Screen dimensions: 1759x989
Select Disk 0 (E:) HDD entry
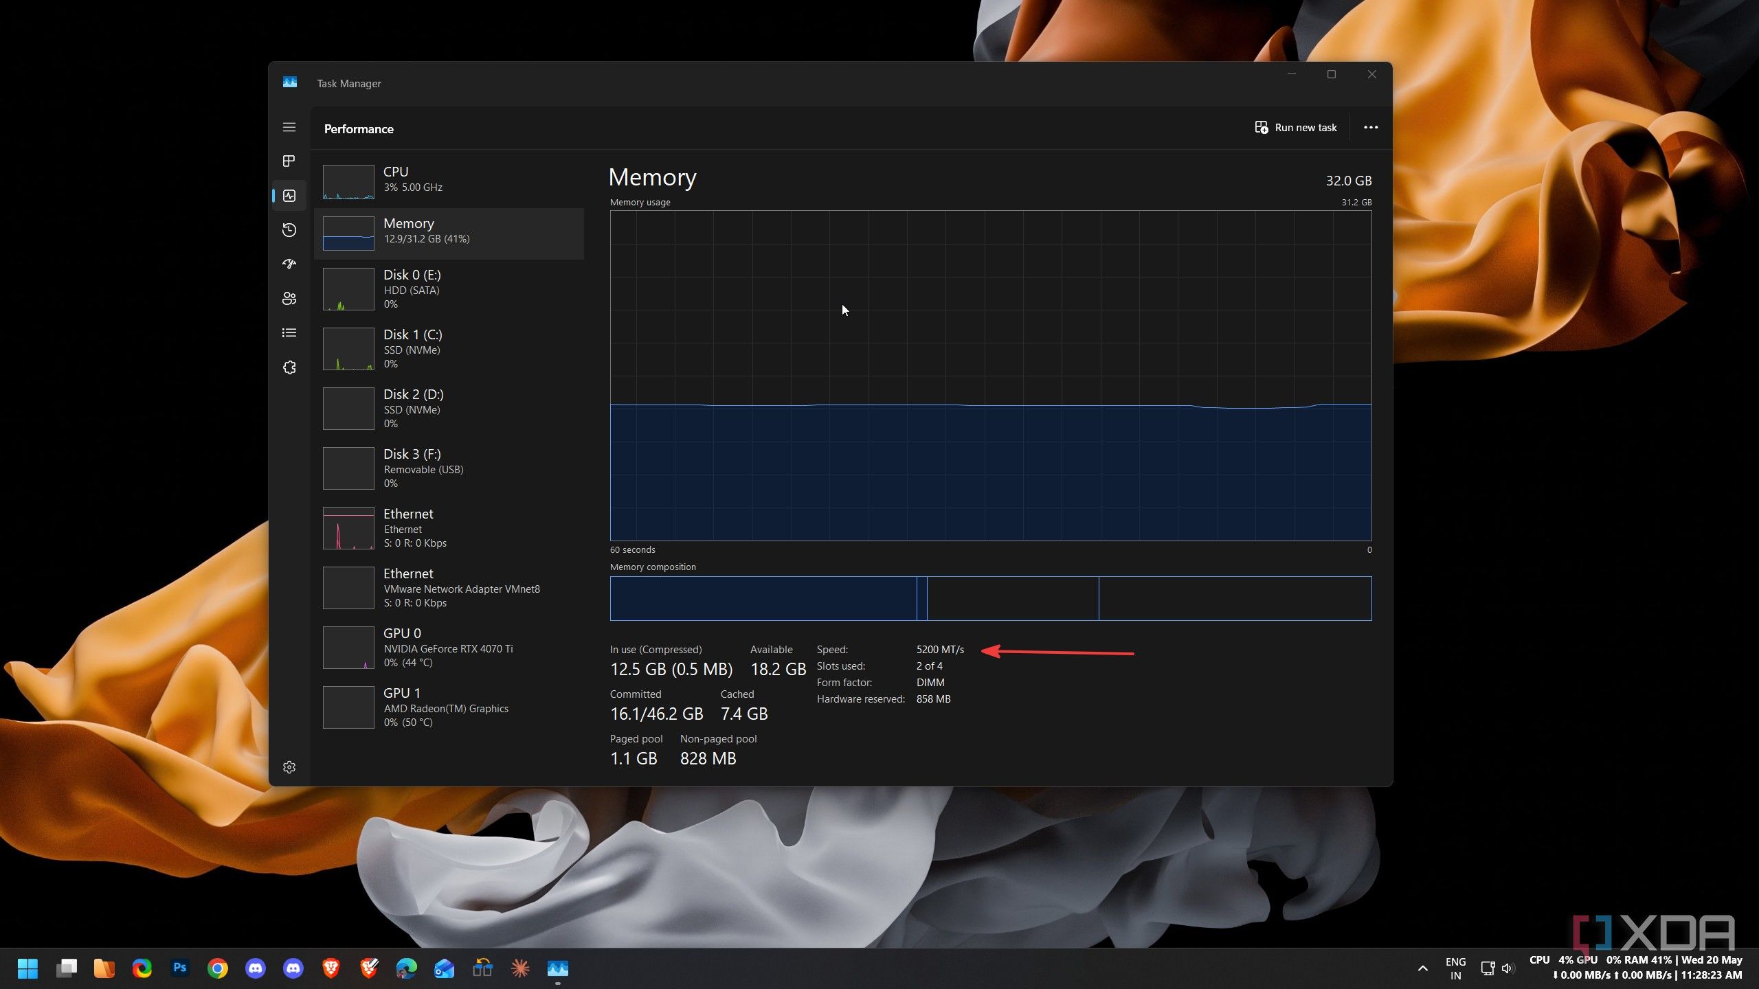coord(449,289)
